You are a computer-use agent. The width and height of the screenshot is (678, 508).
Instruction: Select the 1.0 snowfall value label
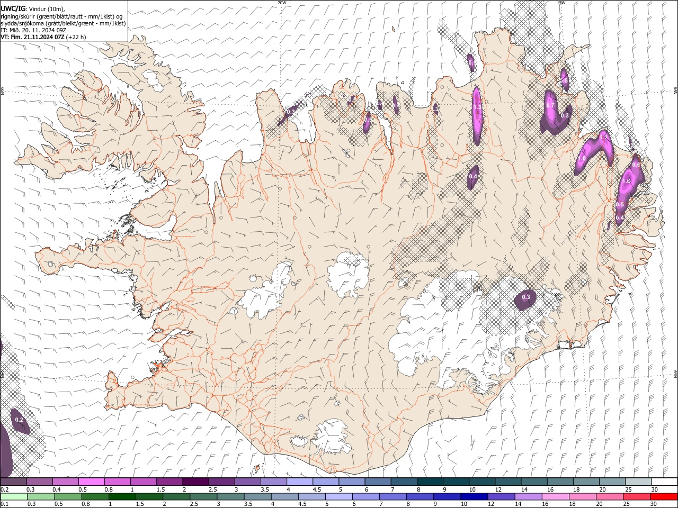582,159
